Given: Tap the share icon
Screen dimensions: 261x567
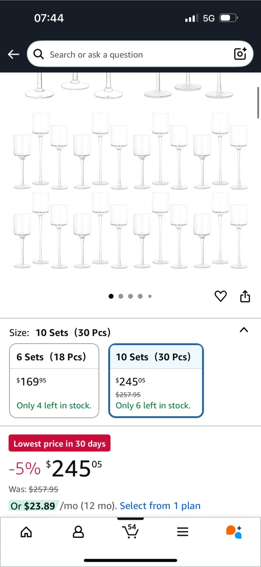Looking at the screenshot, I should pyautogui.click(x=245, y=296).
